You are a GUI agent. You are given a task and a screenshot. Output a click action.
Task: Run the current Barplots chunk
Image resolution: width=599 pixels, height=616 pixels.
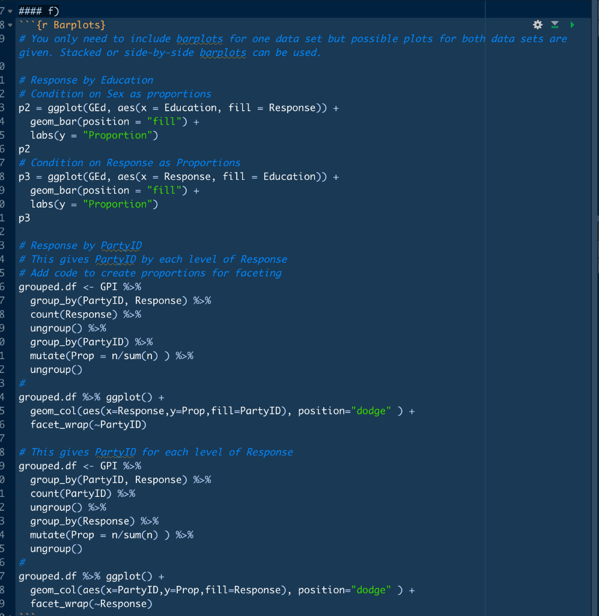[573, 25]
